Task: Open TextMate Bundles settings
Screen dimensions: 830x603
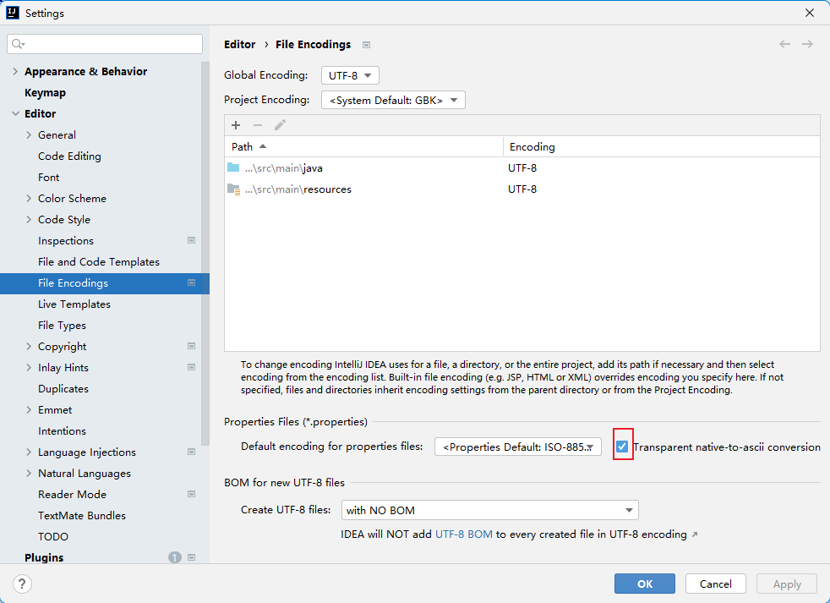Action: point(81,516)
